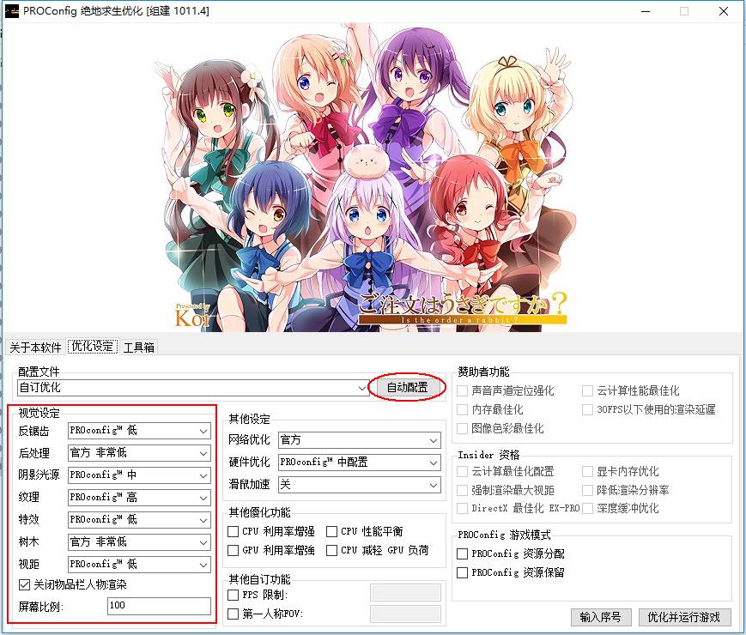
Task: Click the 屏幕比例 input field
Action: [159, 606]
